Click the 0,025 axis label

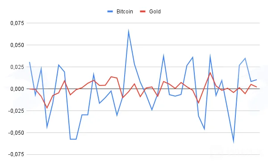coord(17,67)
